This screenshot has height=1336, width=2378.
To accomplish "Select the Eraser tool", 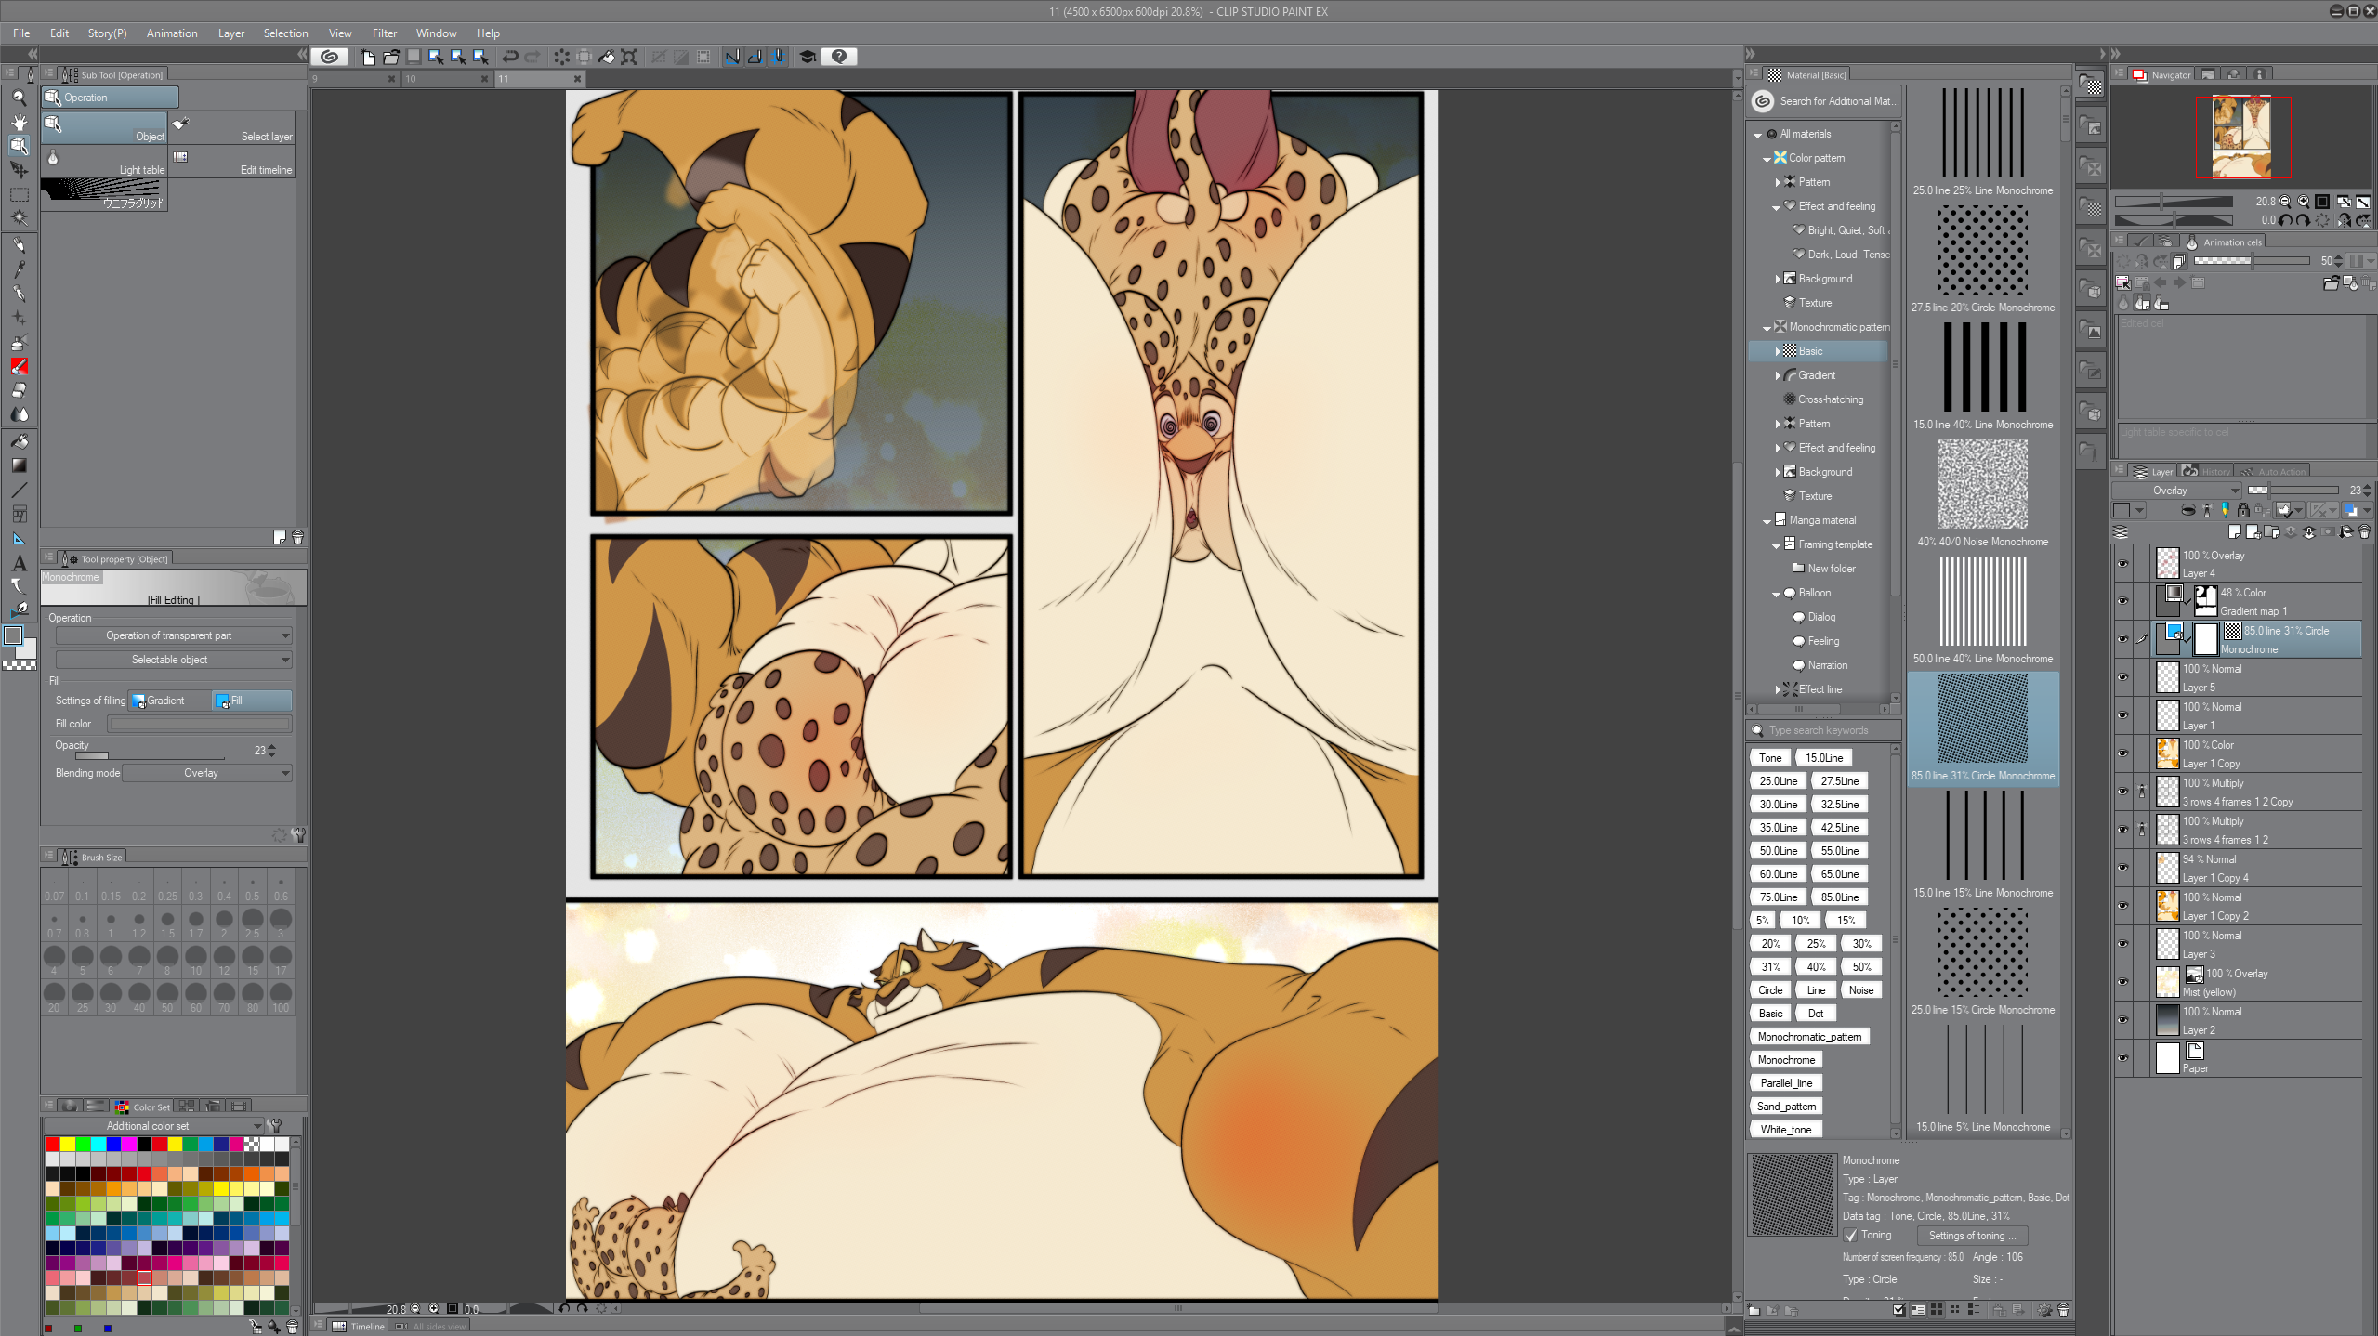I will coord(19,390).
